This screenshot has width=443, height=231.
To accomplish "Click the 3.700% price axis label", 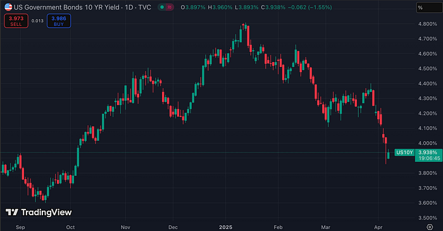I will pyautogui.click(x=427, y=188).
